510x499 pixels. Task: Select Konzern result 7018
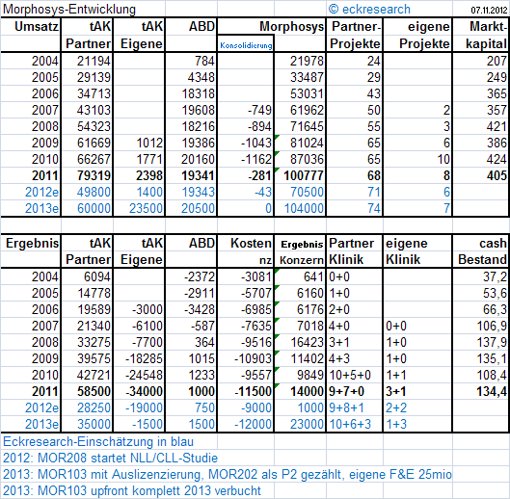point(310,326)
